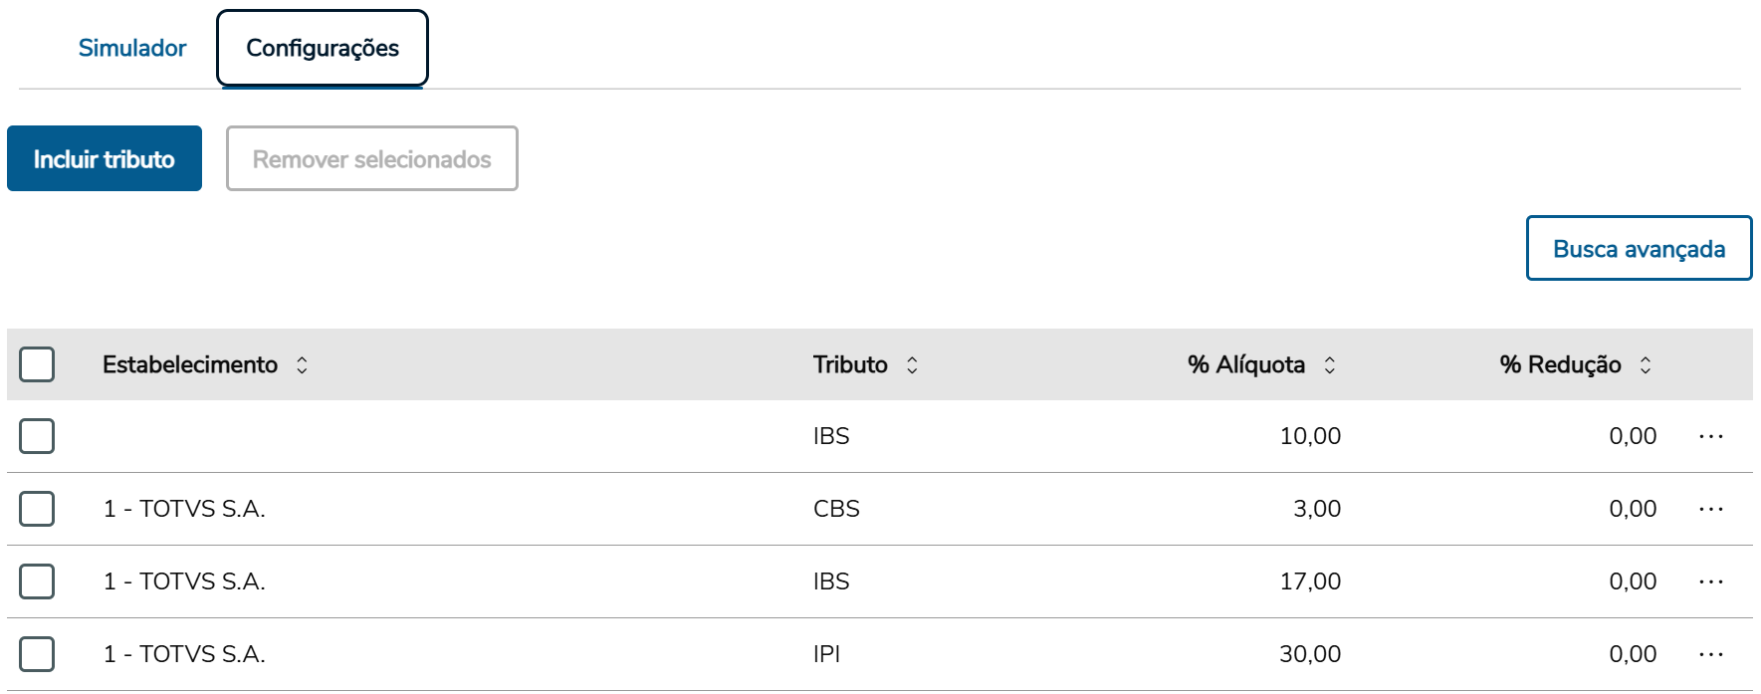This screenshot has width=1761, height=694.
Task: Toggle the select-all header checkbox
Action: click(37, 364)
